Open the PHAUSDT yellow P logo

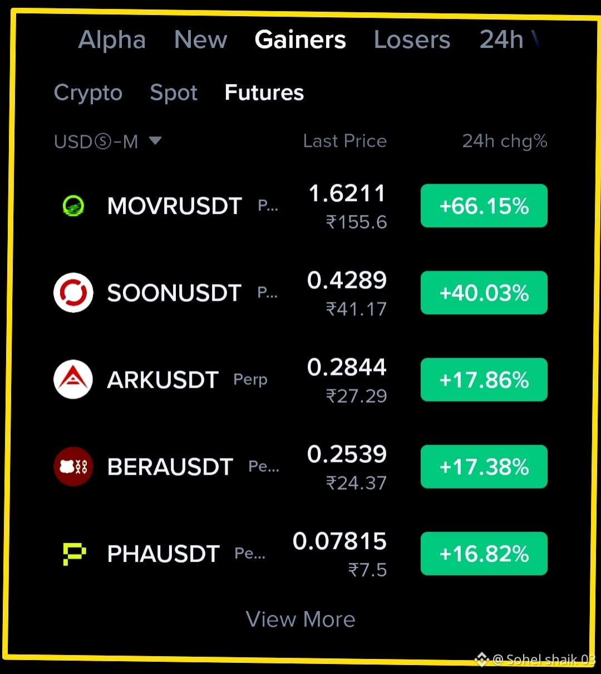point(74,554)
